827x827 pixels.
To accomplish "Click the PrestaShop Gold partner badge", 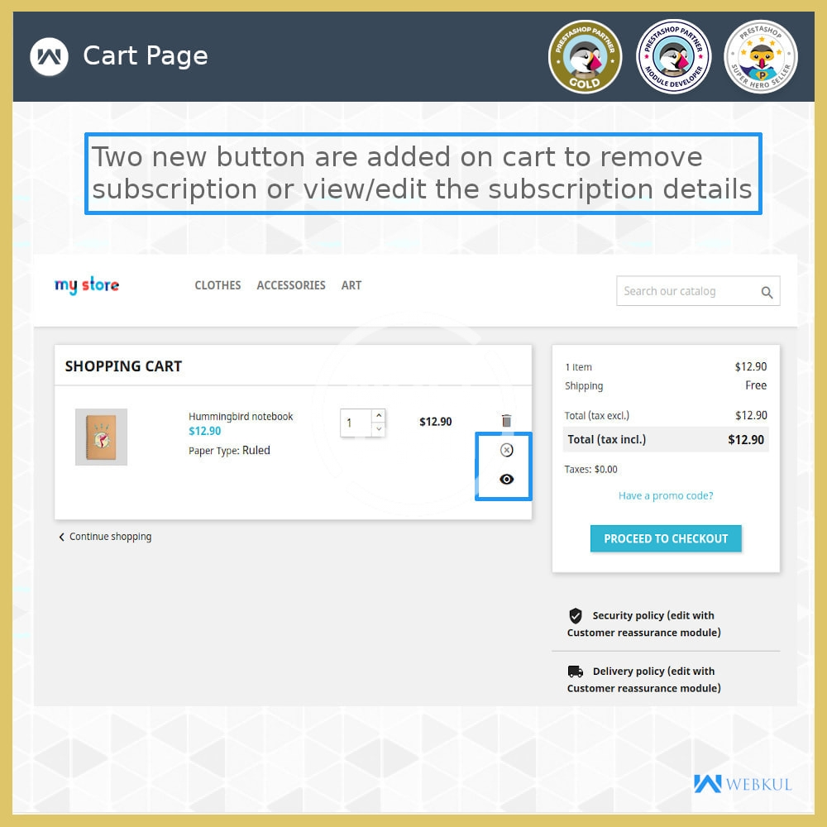I will 585,56.
